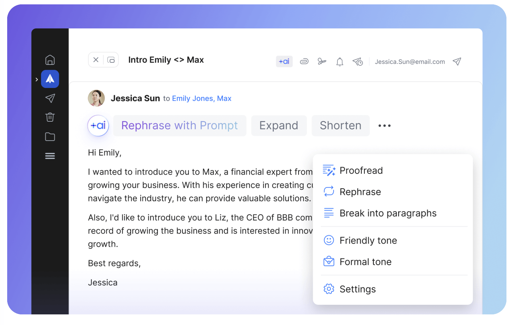Open the home icon in sidebar
Viewport: 518px width, 325px height.
tap(50, 60)
